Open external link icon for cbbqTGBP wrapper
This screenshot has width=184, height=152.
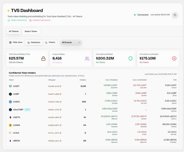pos(60,110)
